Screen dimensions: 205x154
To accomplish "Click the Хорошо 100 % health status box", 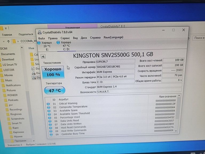I will (x=53, y=72).
